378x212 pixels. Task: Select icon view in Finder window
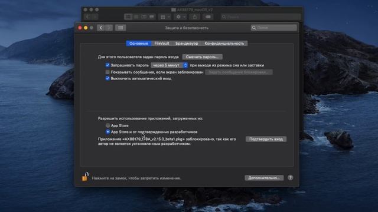(x=128, y=17)
